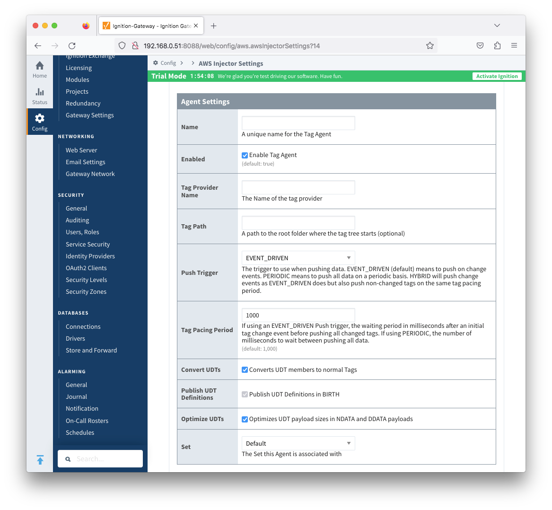The image size is (552, 510).
Task: Go to the Config breadcrumb link
Action: [x=168, y=63]
